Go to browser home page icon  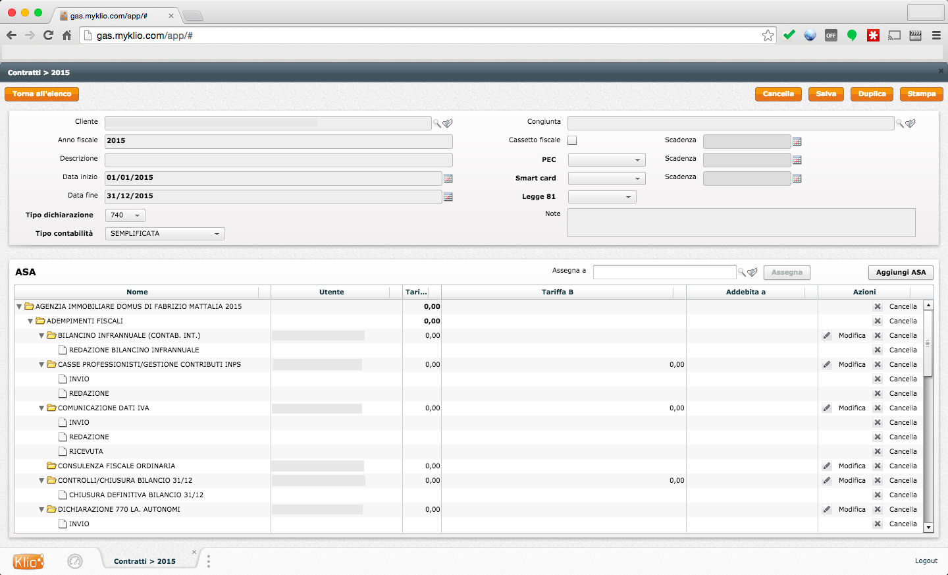66,36
